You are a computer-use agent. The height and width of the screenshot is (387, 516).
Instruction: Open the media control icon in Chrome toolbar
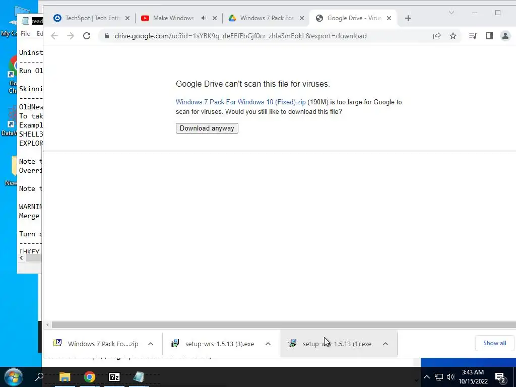(473, 36)
